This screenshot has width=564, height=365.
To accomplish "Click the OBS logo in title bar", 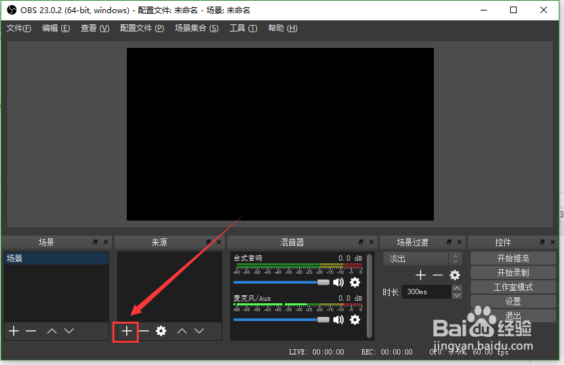I will point(12,10).
